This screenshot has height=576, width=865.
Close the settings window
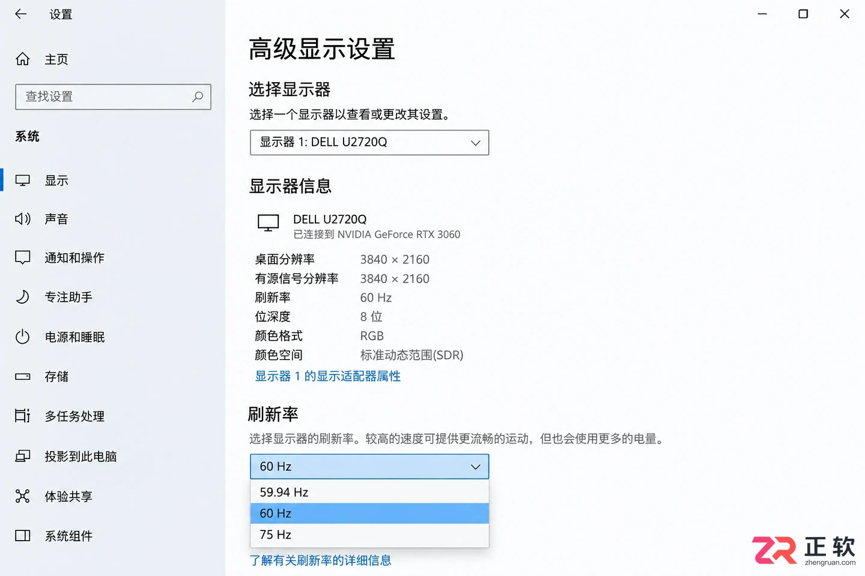tap(845, 14)
